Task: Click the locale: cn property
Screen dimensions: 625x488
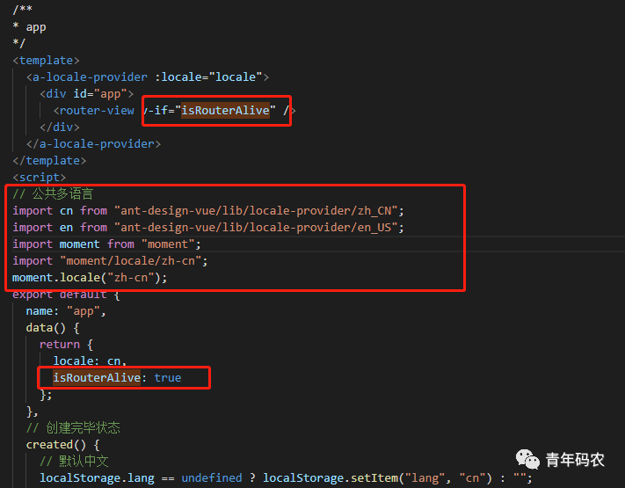Action: click(x=90, y=361)
